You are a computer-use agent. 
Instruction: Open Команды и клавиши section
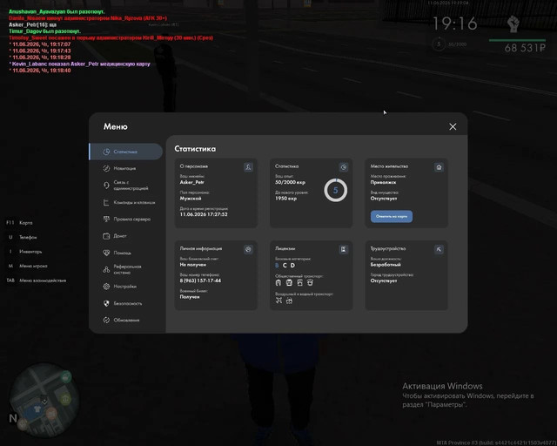pyautogui.click(x=129, y=202)
